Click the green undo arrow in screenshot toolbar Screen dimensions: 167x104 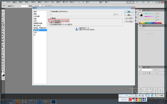click(140, 96)
